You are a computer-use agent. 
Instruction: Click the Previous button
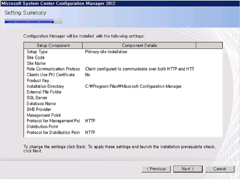point(156,169)
